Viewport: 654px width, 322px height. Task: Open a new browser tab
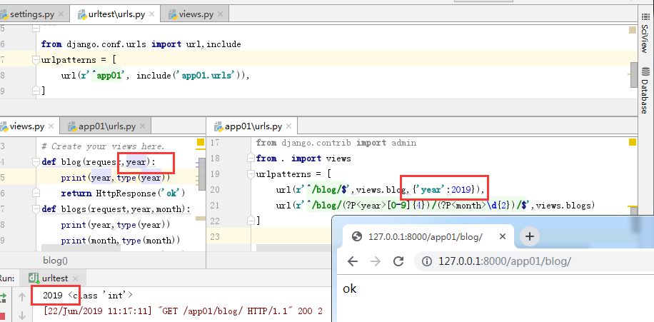529,237
